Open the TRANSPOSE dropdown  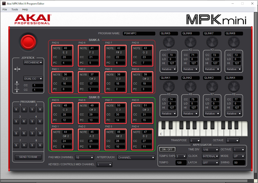(x=195, y=141)
